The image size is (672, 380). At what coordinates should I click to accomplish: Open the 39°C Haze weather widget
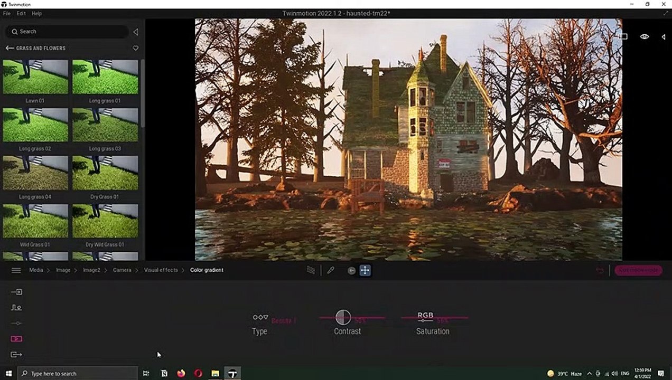pyautogui.click(x=564, y=374)
